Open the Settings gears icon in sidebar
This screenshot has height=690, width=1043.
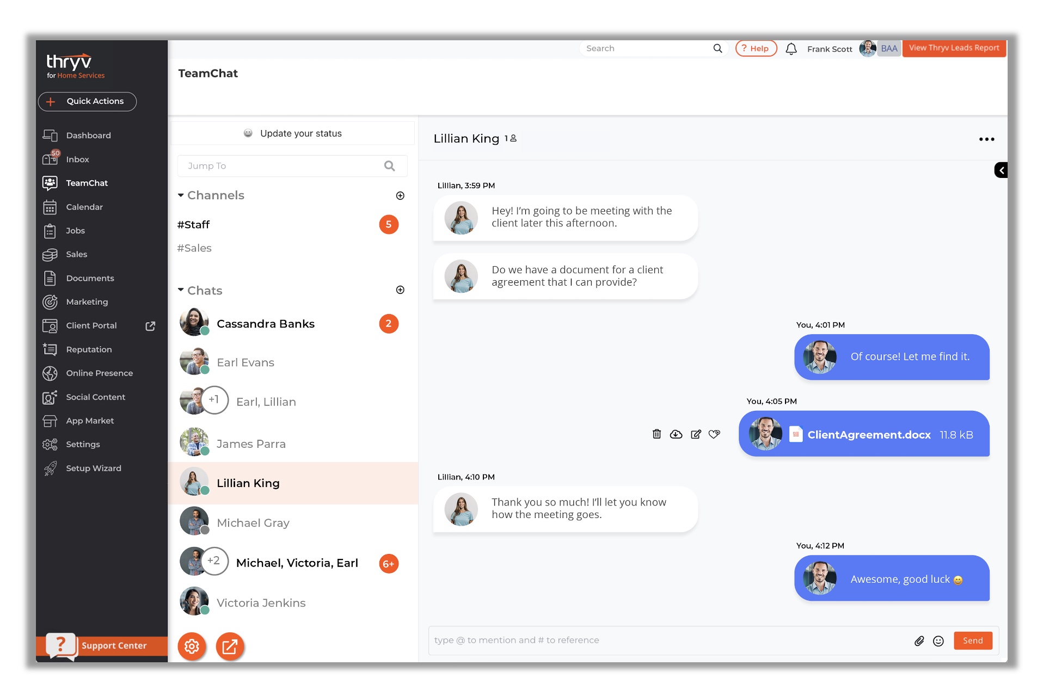(50, 445)
